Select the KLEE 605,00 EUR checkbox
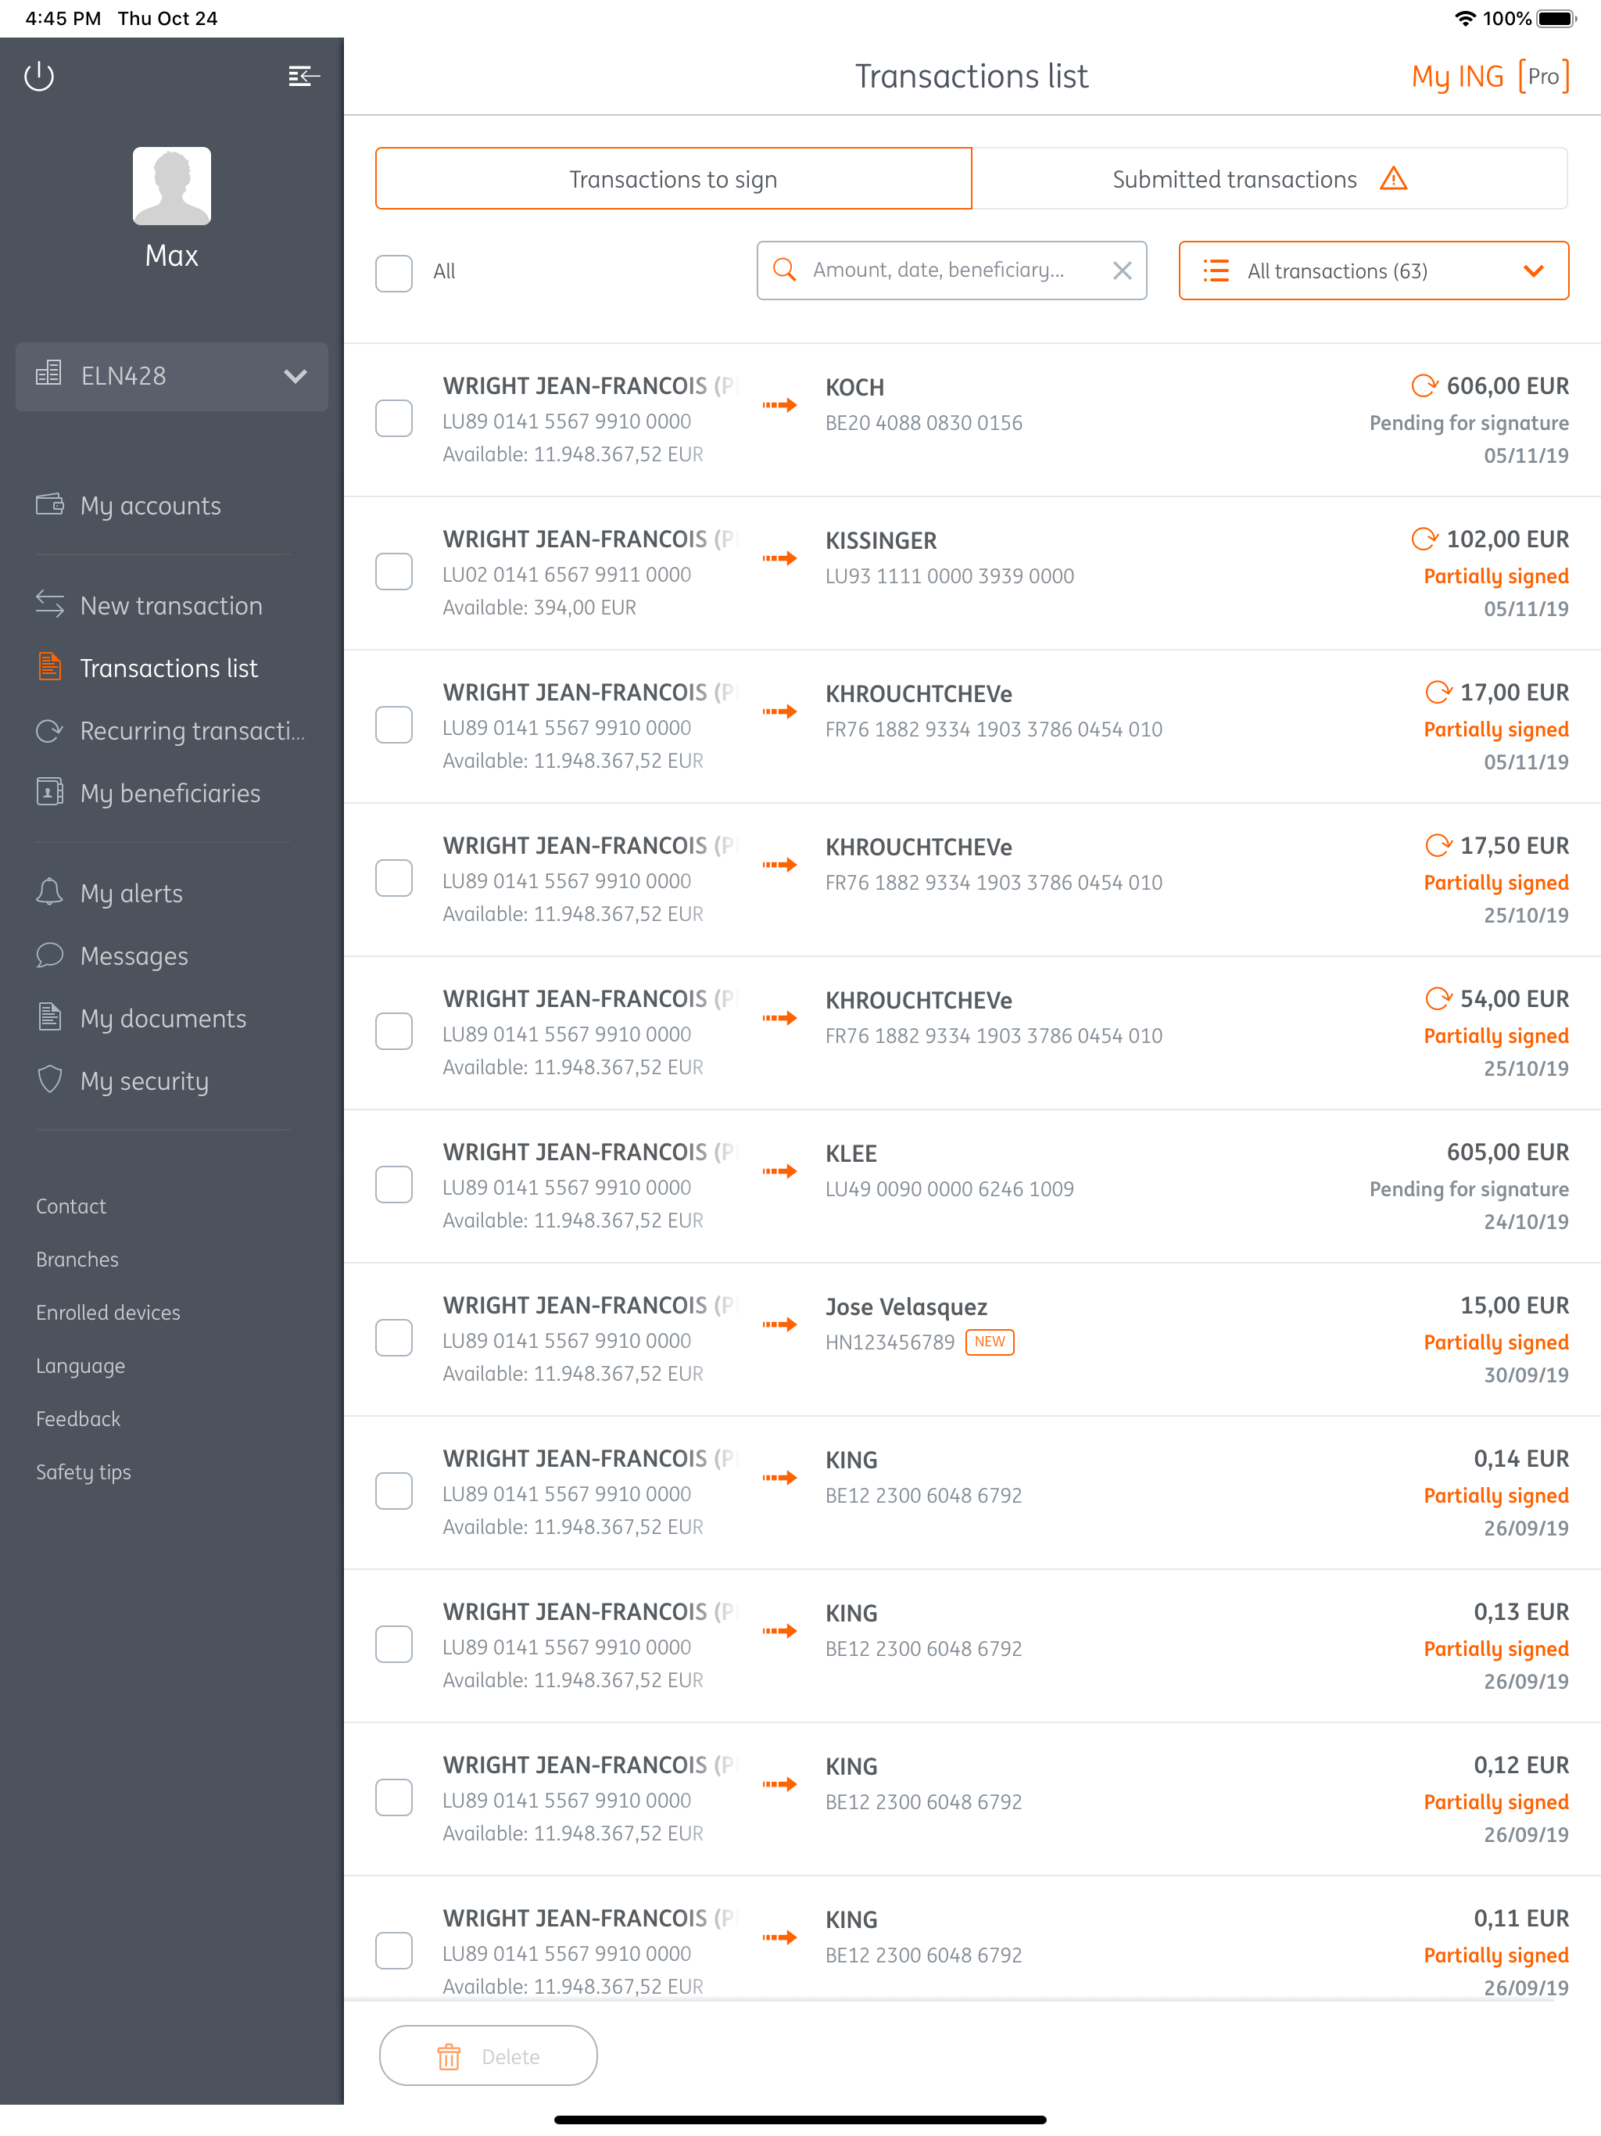The image size is (1601, 2136). pyautogui.click(x=394, y=1184)
